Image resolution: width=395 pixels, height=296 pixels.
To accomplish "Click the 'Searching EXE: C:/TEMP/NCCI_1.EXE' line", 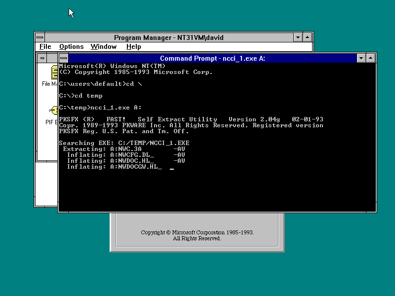I will [x=124, y=143].
